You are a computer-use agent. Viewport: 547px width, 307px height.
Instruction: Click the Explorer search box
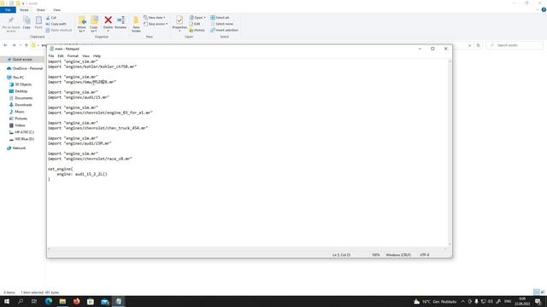(515, 45)
